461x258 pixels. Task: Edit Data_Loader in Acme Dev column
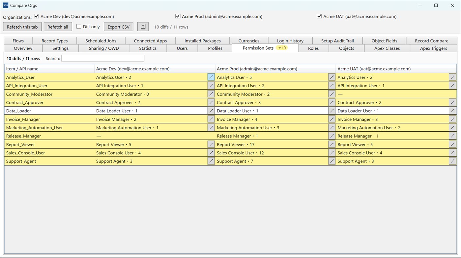pos(211,111)
